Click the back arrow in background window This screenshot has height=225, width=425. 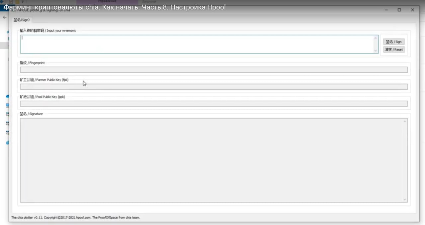(5, 17)
